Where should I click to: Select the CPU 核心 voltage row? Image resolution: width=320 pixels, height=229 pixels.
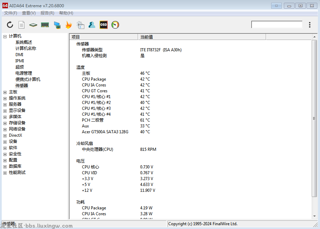[x=191, y=167]
